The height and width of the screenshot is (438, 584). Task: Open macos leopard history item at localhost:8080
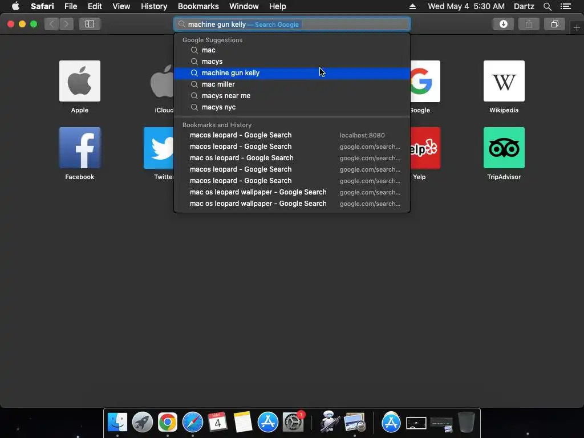pos(292,135)
